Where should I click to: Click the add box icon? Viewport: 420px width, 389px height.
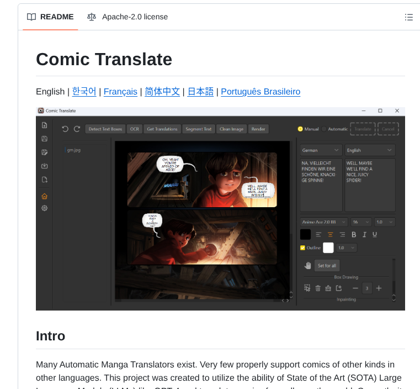[339, 288]
